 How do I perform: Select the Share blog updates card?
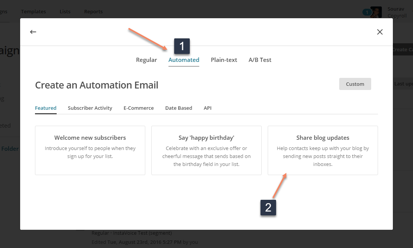pyautogui.click(x=322, y=150)
